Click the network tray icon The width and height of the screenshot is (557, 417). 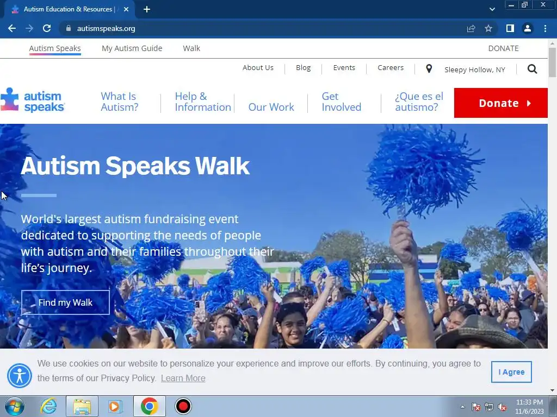[x=489, y=407]
